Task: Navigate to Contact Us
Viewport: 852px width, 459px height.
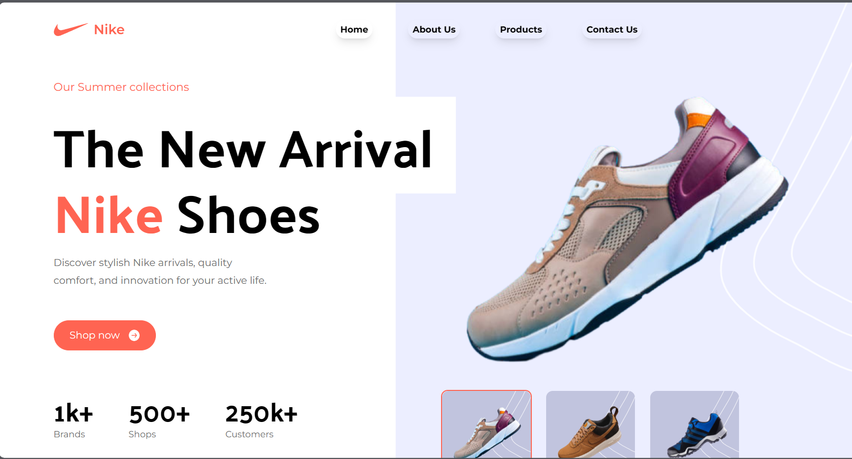Action: tap(612, 30)
